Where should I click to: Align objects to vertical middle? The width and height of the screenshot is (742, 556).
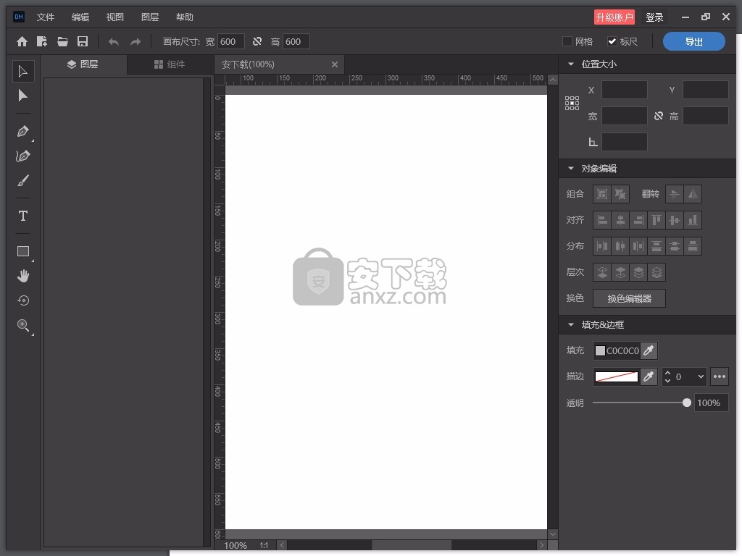pos(675,220)
